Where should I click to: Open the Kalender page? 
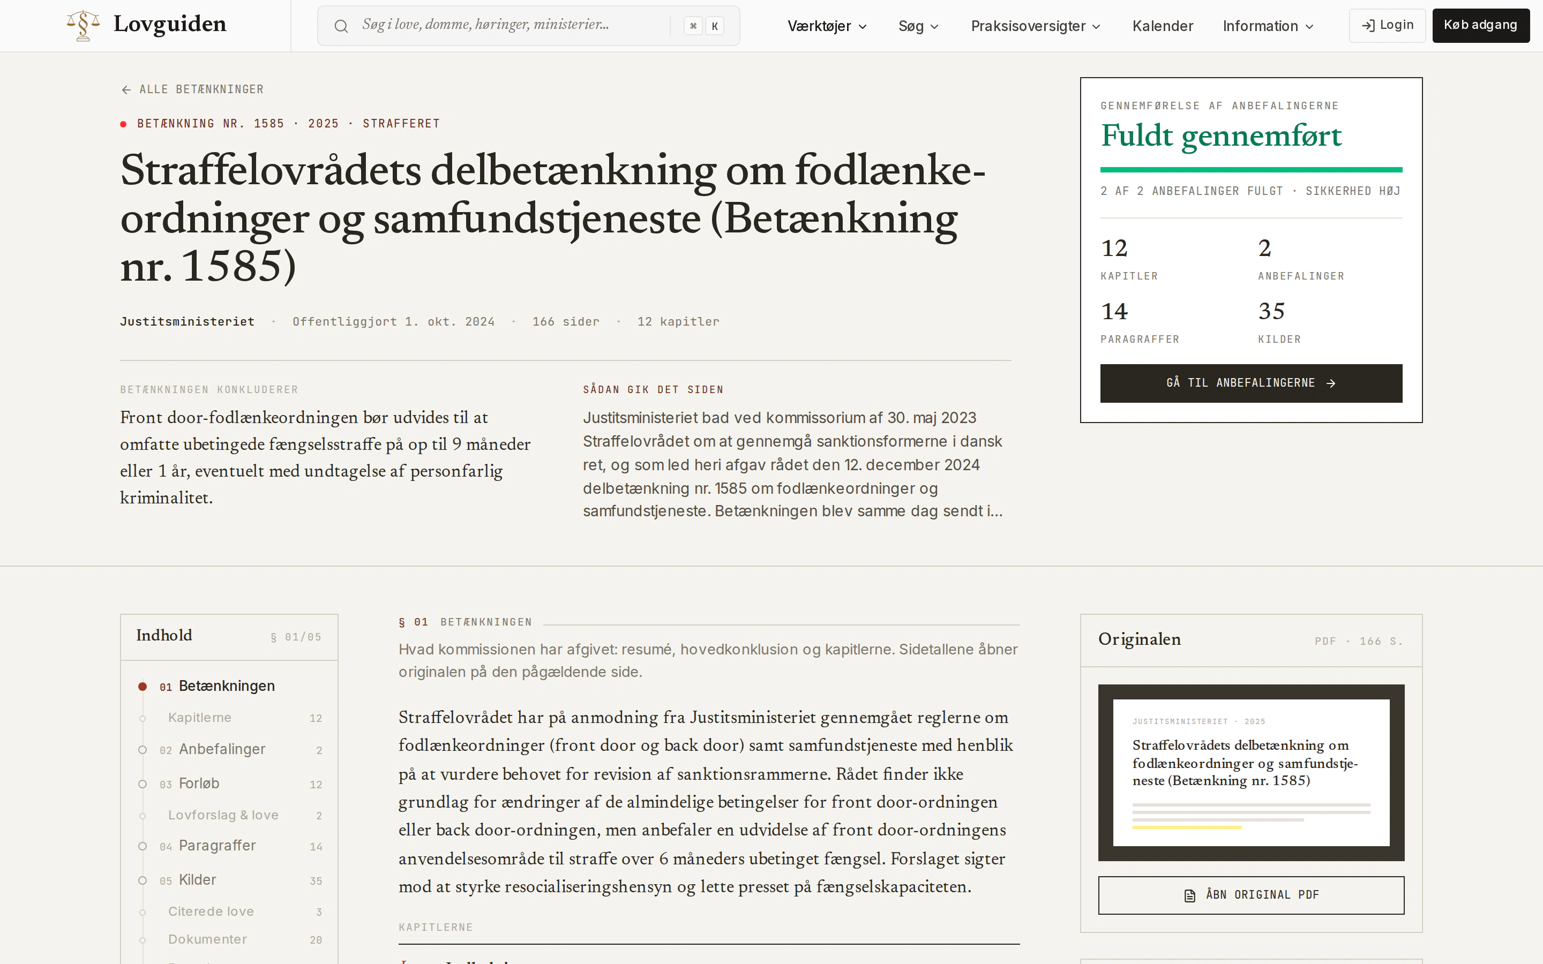(1163, 26)
